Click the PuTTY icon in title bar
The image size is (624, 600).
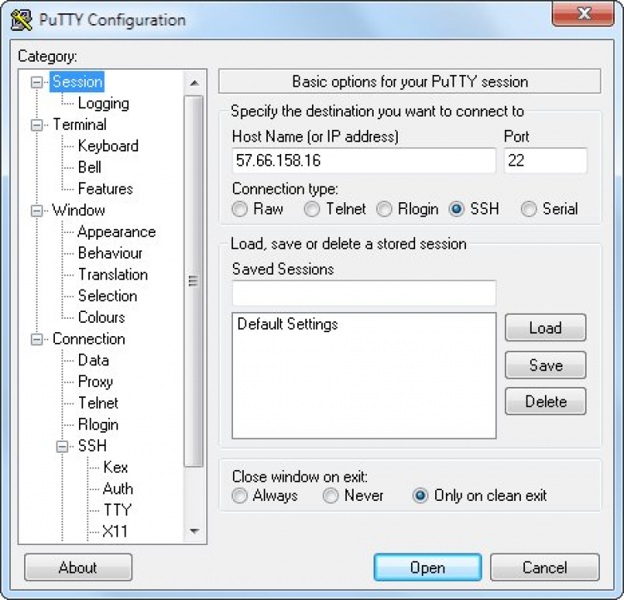[x=21, y=20]
